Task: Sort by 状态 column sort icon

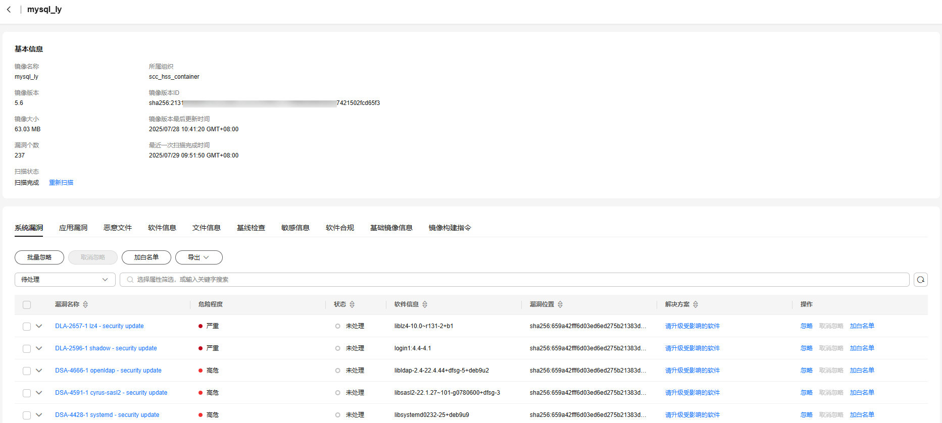Action: (x=352, y=304)
